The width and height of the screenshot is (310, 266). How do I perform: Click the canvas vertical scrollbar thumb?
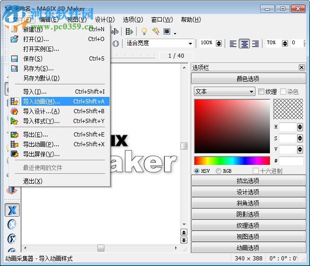tap(184, 146)
